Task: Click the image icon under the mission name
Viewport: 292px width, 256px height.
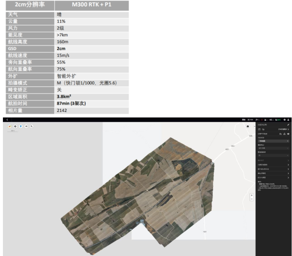Action: (x=259, y=129)
